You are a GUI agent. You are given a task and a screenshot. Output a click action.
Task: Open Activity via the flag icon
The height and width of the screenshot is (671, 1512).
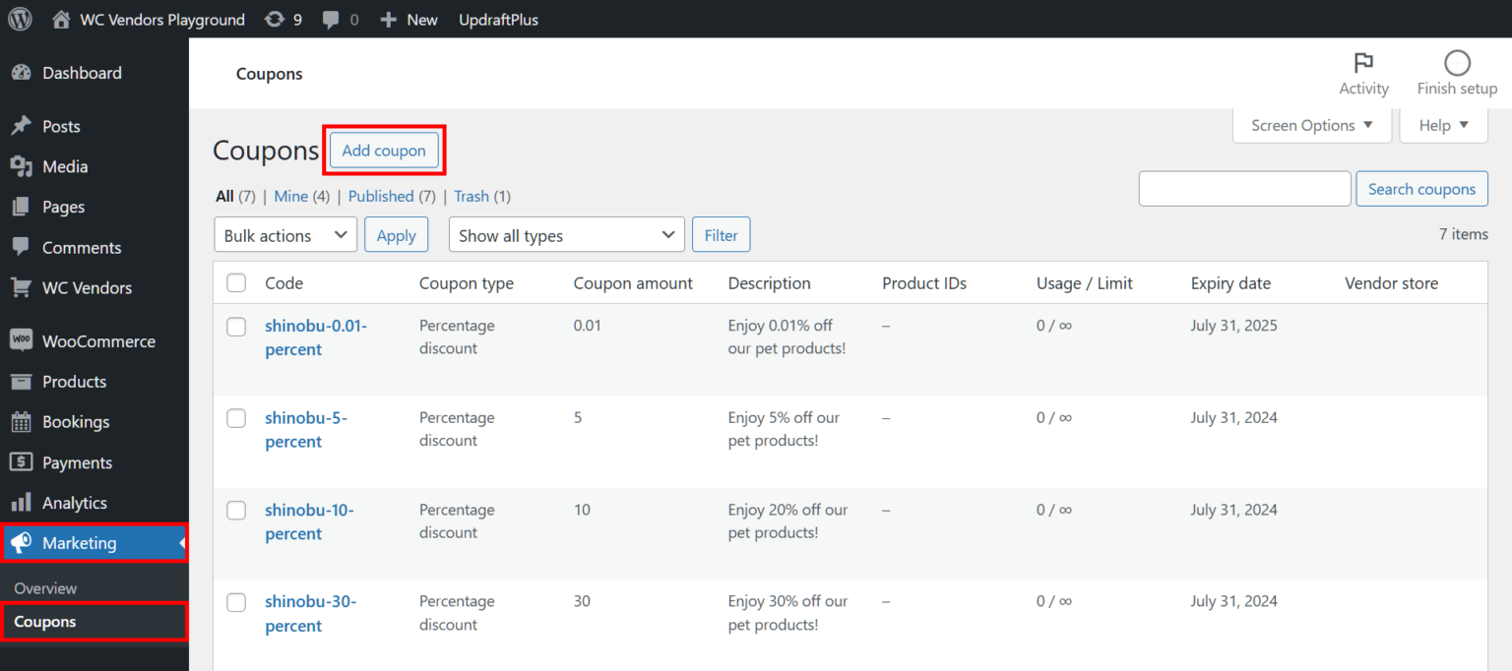point(1363,64)
